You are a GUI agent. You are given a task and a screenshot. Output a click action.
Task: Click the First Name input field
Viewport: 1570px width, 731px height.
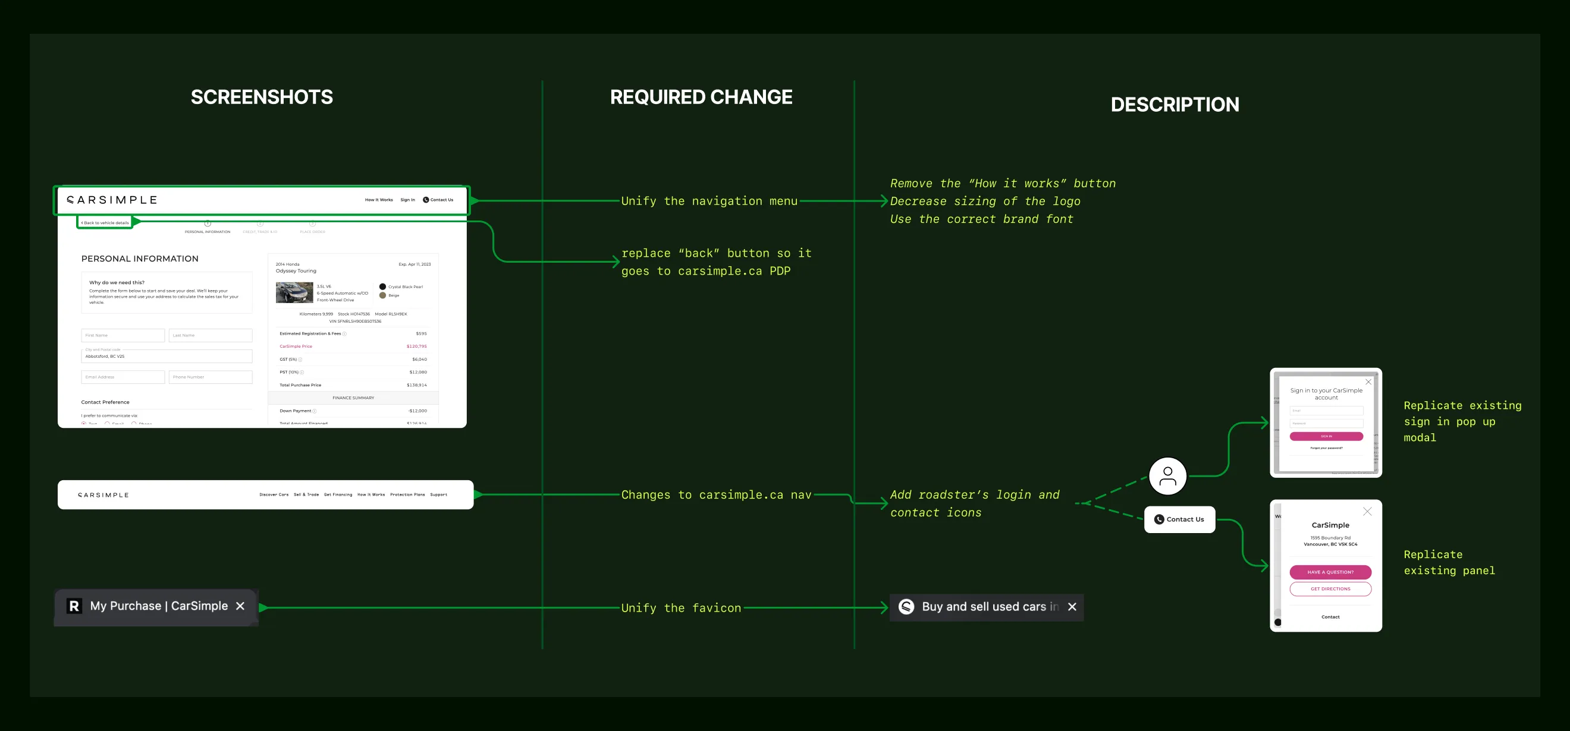click(x=123, y=335)
